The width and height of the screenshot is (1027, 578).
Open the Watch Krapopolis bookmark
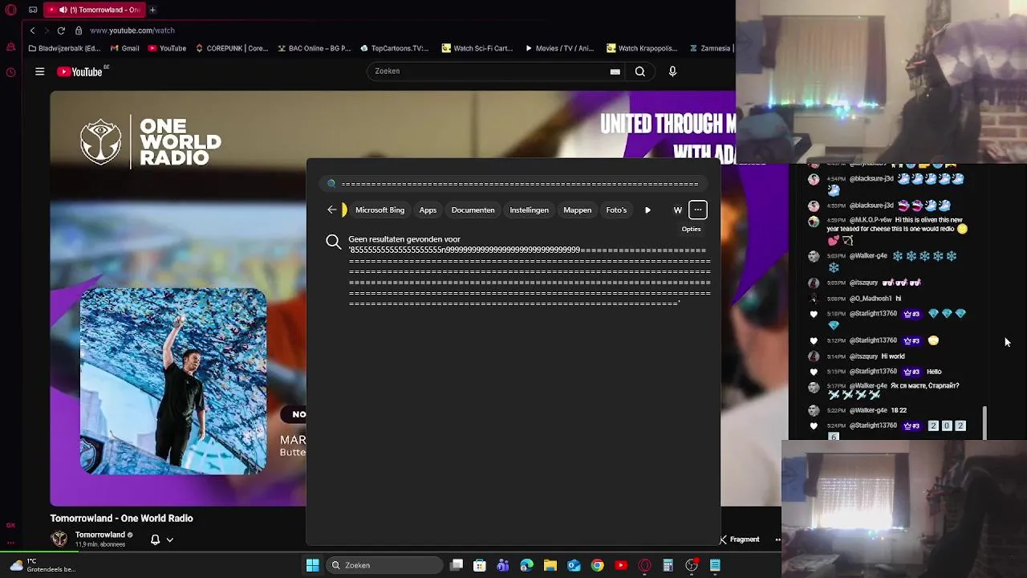pyautogui.click(x=642, y=48)
